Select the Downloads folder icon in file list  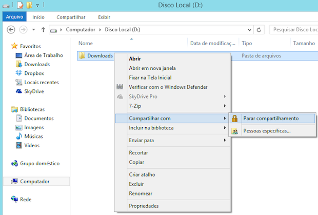tap(82, 55)
